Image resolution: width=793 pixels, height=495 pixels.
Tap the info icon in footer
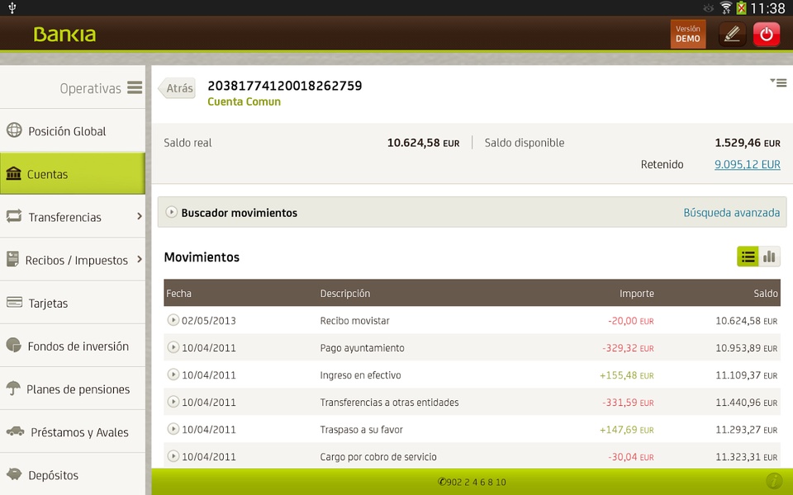tap(774, 481)
